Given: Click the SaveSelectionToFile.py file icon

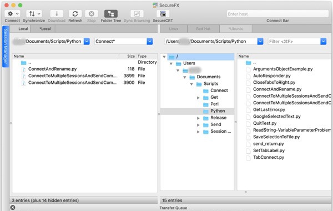Looking at the screenshot, I should tap(248, 137).
